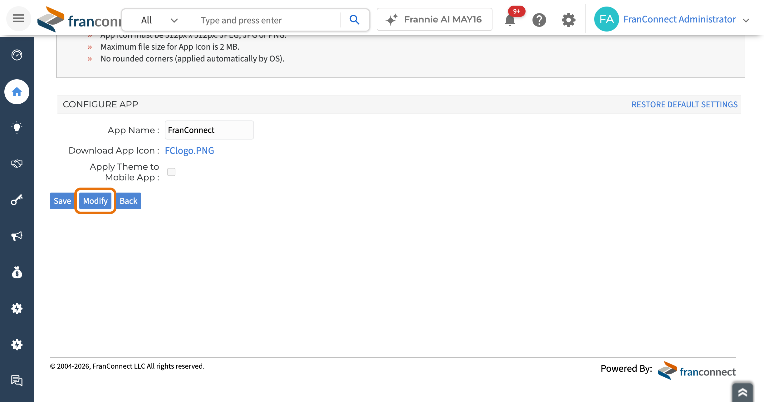
Task: Click the Back button
Action: [x=128, y=201]
